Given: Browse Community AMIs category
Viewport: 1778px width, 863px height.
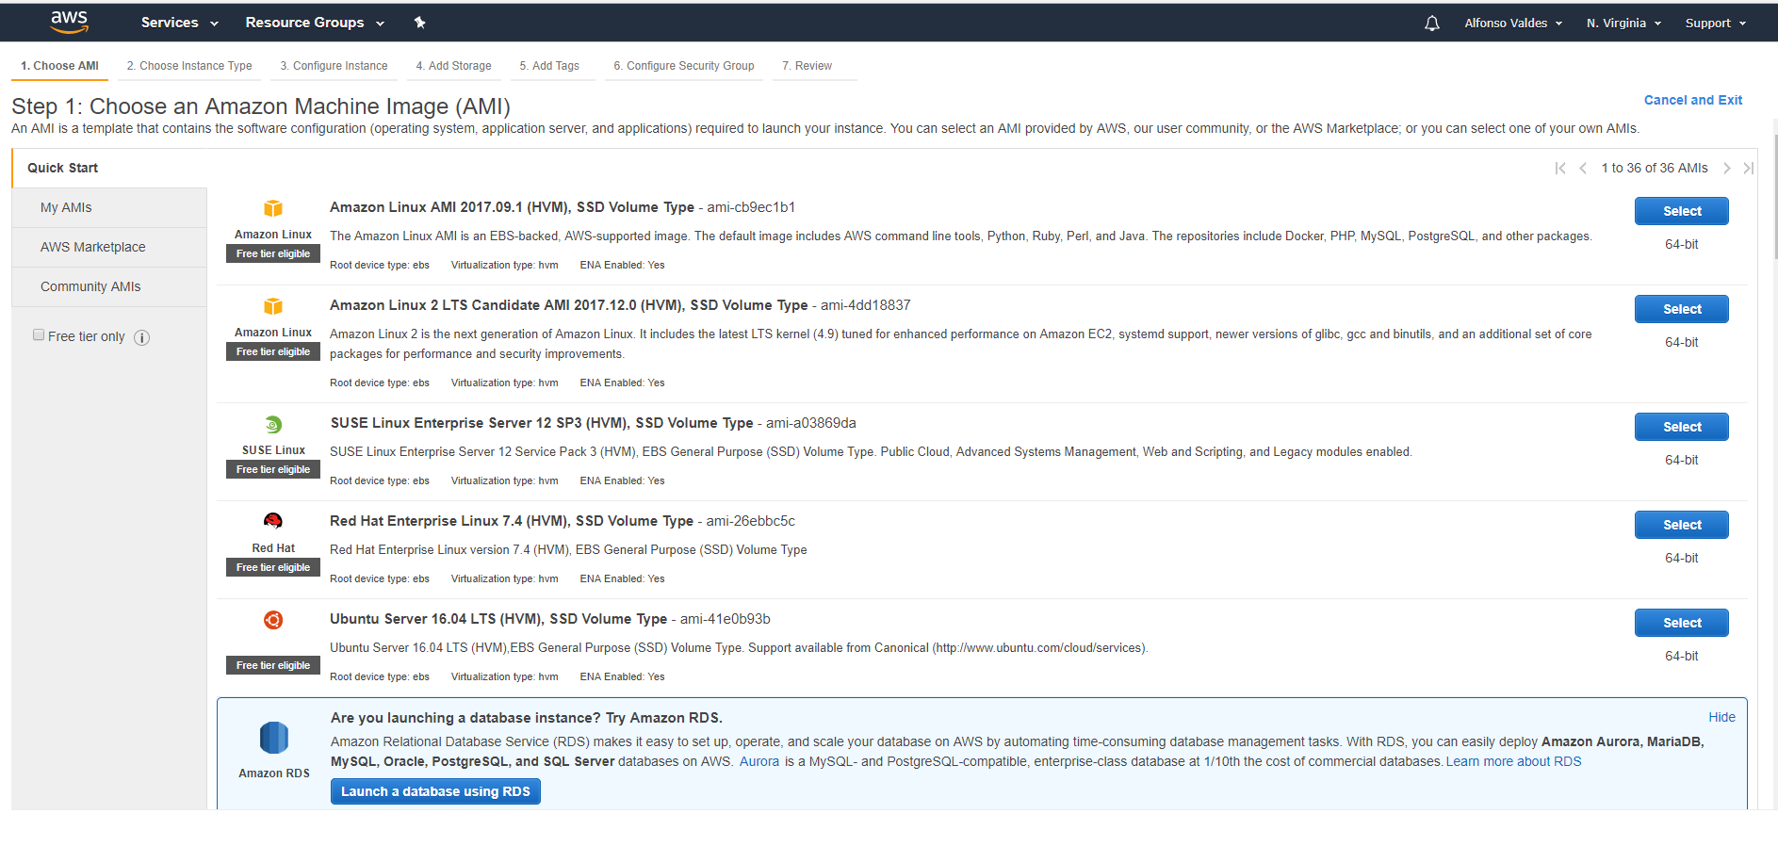Looking at the screenshot, I should 109,286.
